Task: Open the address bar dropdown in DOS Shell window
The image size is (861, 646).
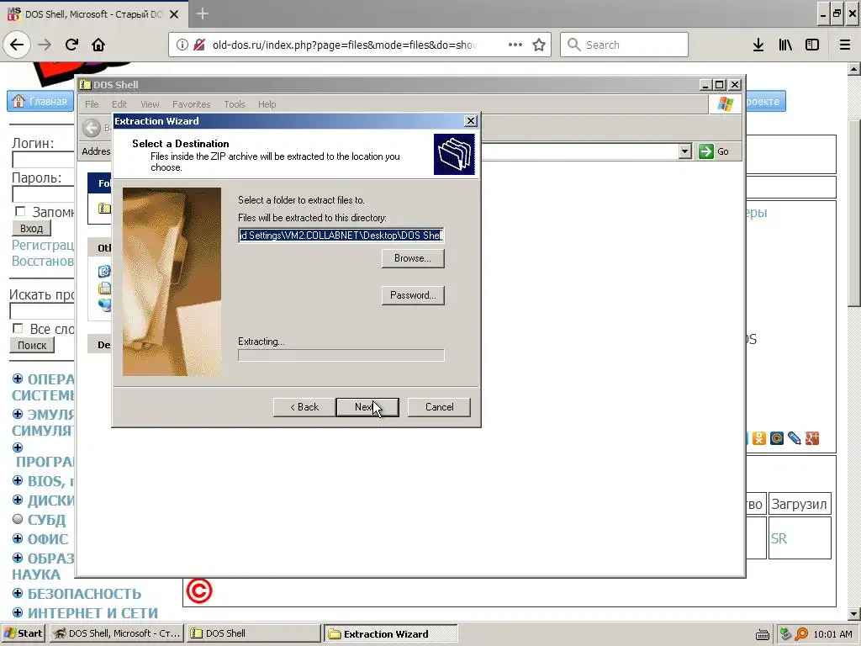Action: pyautogui.click(x=684, y=151)
